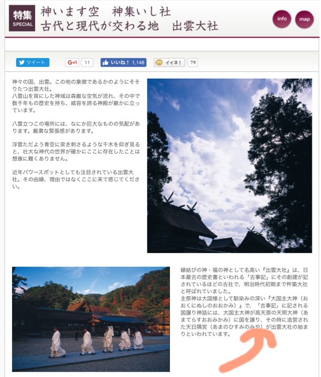321x377 pixels.
Task: Click the paragraph beginning 近年パワースポット
Action: tap(76, 179)
